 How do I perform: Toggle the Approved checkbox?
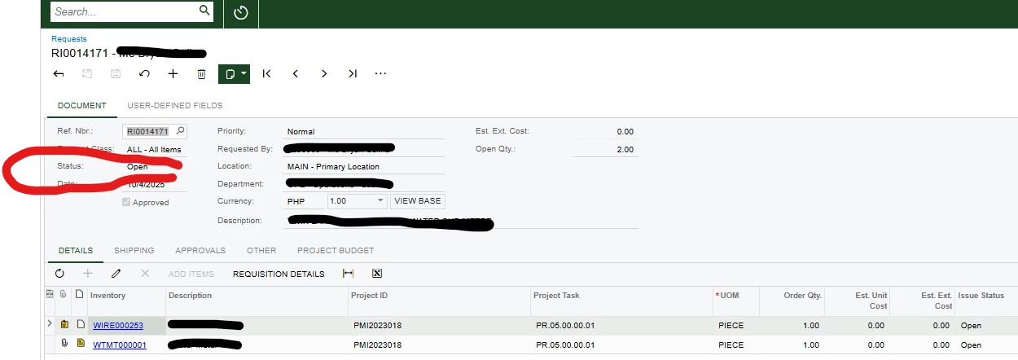[125, 202]
